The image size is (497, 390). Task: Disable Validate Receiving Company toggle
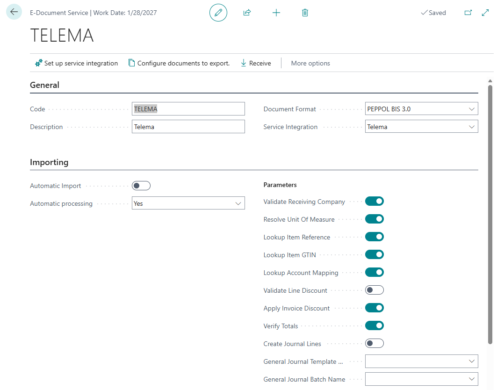point(374,202)
